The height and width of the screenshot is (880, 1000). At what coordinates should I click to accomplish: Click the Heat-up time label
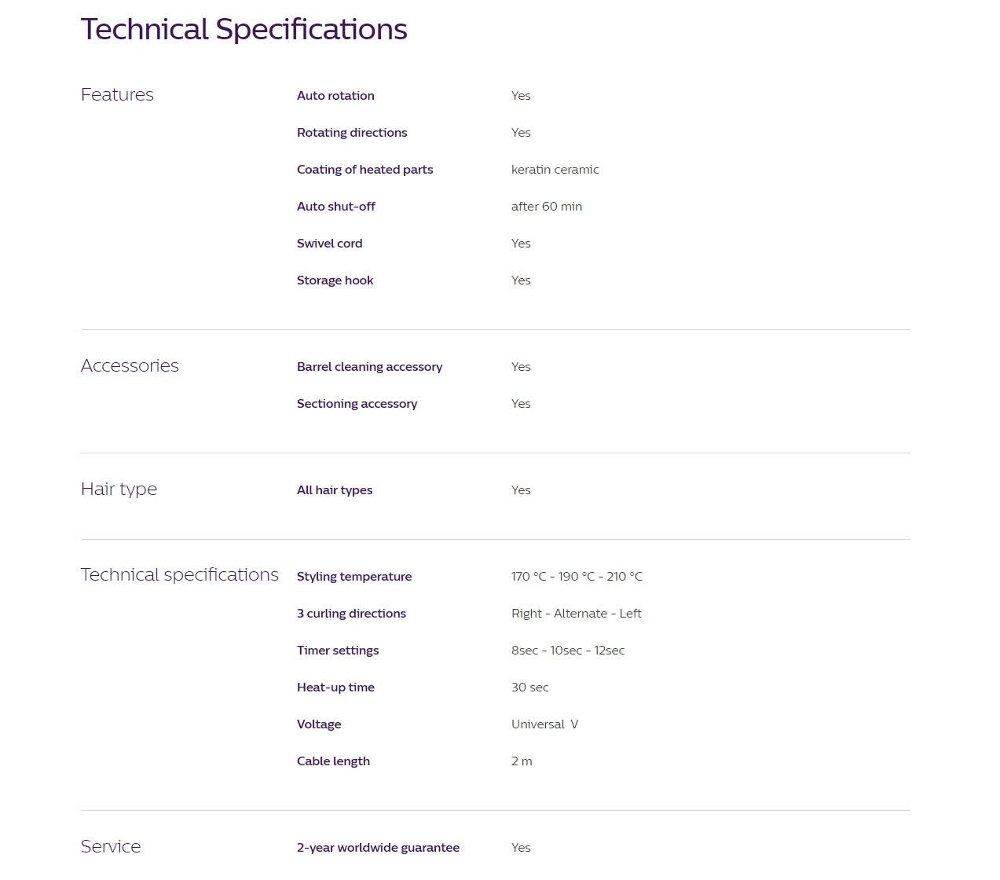tap(335, 687)
